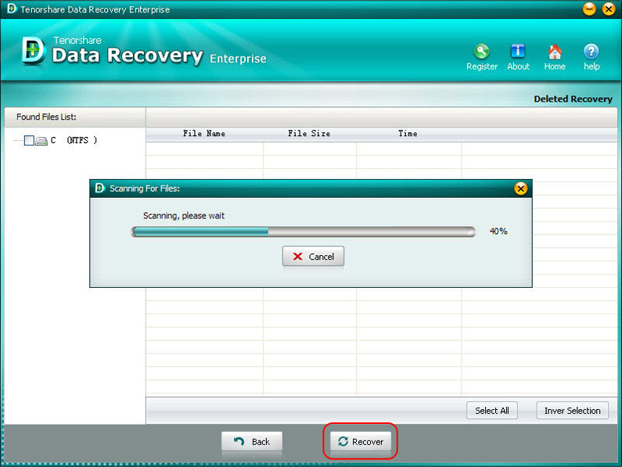This screenshot has width=622, height=467.
Task: Cancel the file scanning
Action: pos(313,257)
